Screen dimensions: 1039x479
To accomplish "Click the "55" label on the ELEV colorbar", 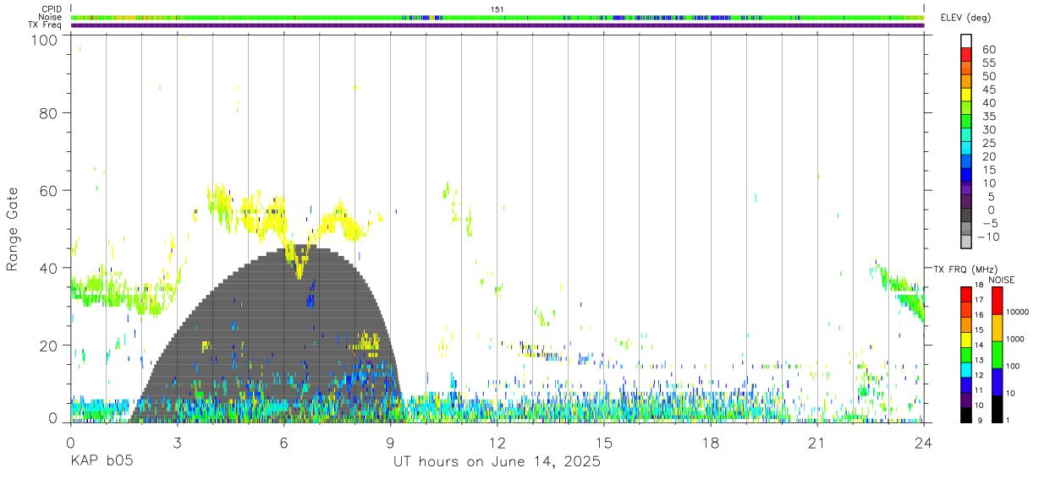I will pos(988,63).
